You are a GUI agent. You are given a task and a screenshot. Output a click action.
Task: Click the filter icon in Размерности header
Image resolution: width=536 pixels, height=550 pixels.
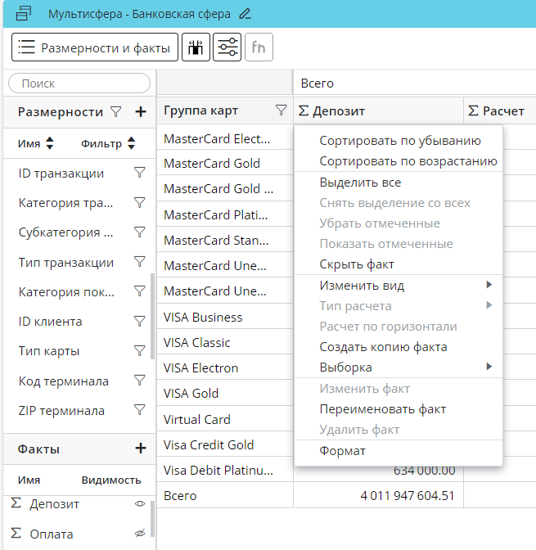(116, 112)
